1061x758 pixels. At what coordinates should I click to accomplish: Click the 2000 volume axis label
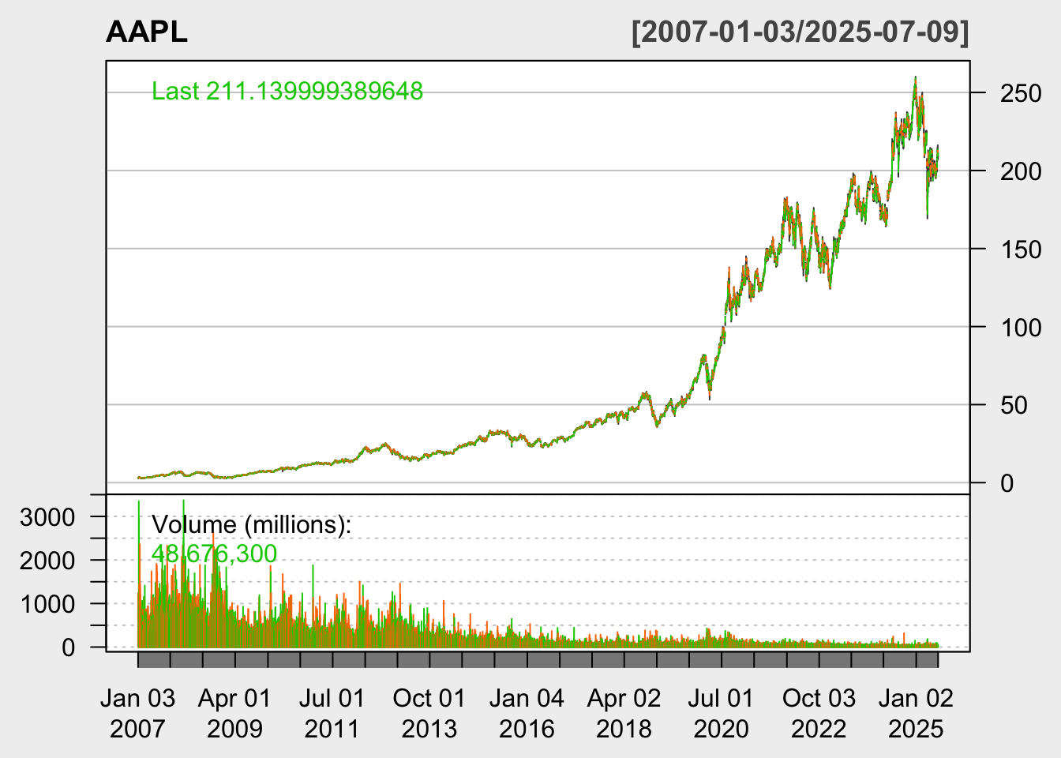47,561
